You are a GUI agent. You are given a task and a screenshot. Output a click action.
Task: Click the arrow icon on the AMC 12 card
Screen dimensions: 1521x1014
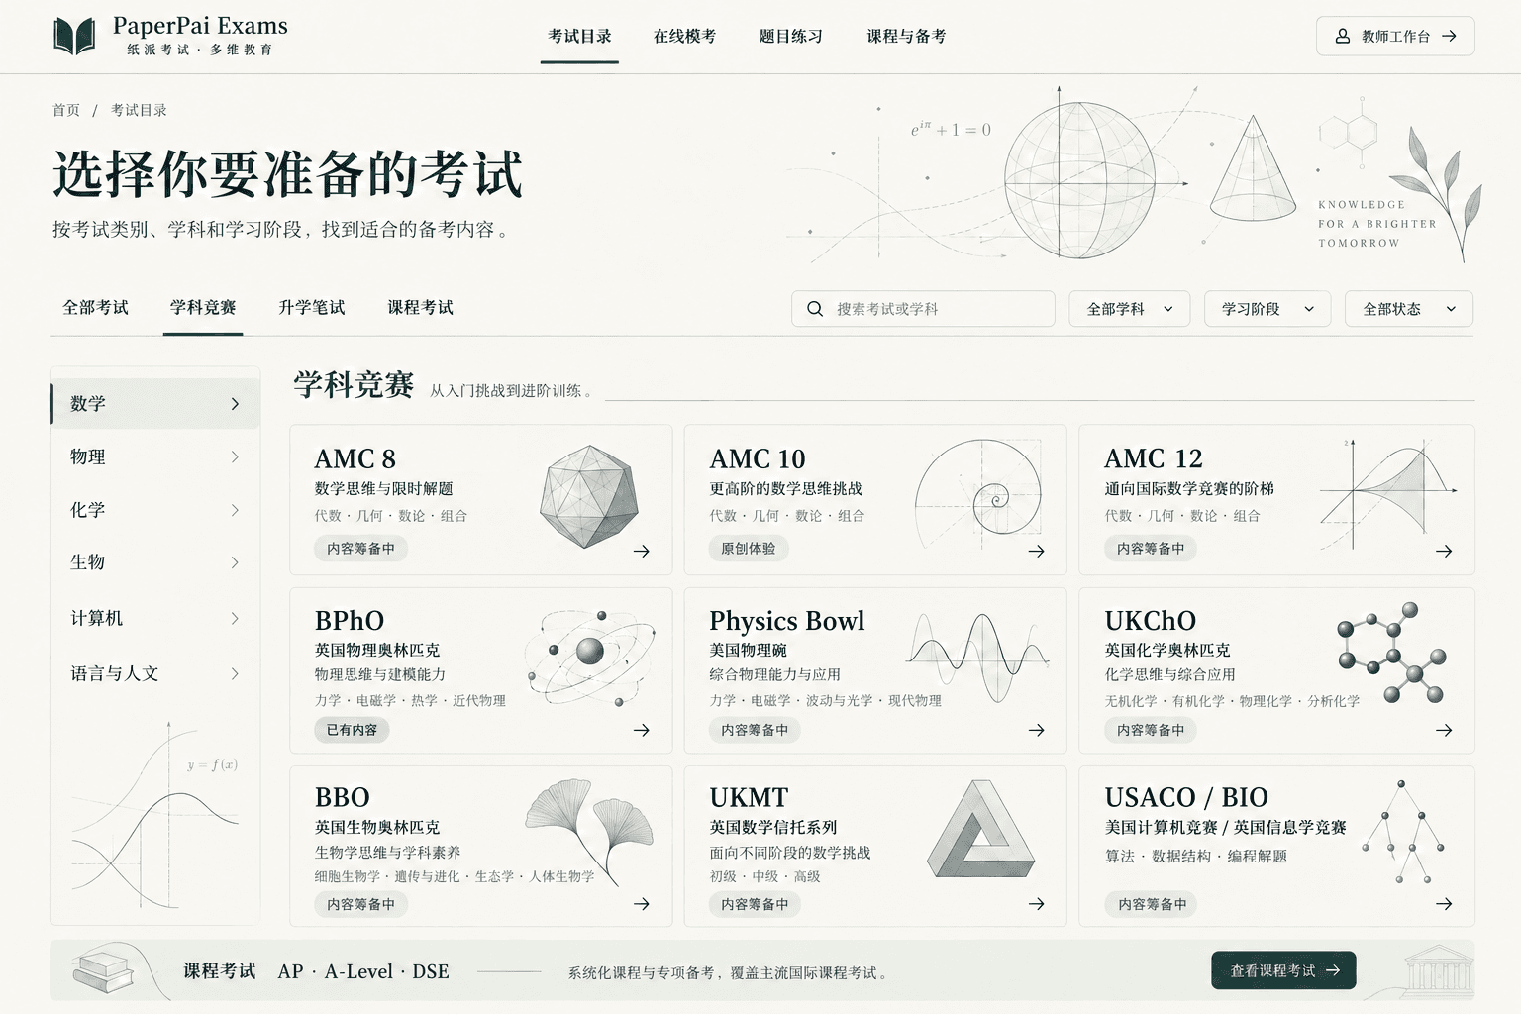pyautogui.click(x=1444, y=551)
